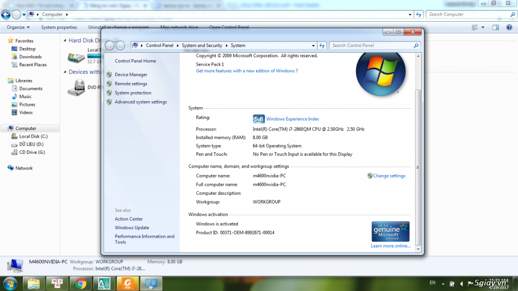Click the Search Control Panel field
This screenshot has height=291, width=518.
371,46
